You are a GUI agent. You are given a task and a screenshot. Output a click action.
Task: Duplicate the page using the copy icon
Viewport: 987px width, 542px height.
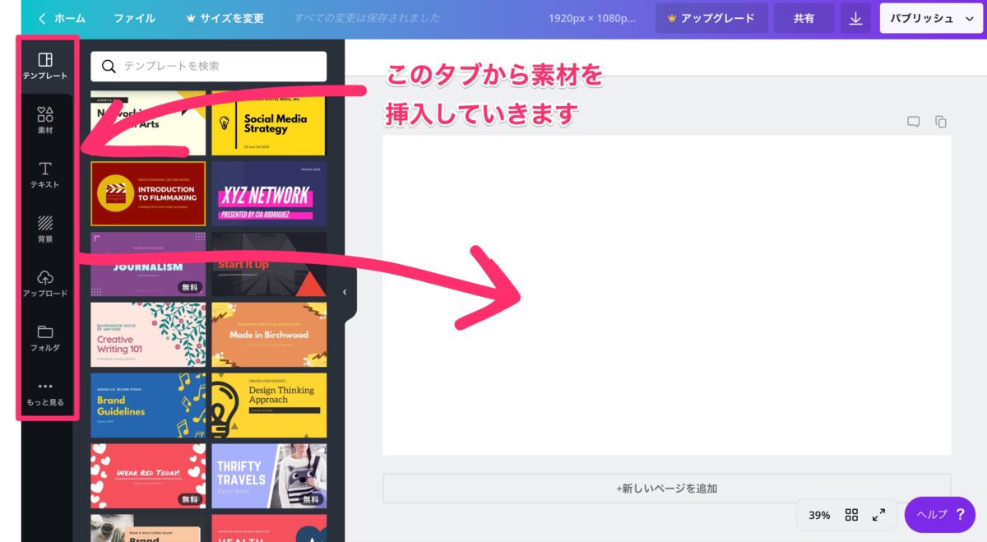(941, 122)
